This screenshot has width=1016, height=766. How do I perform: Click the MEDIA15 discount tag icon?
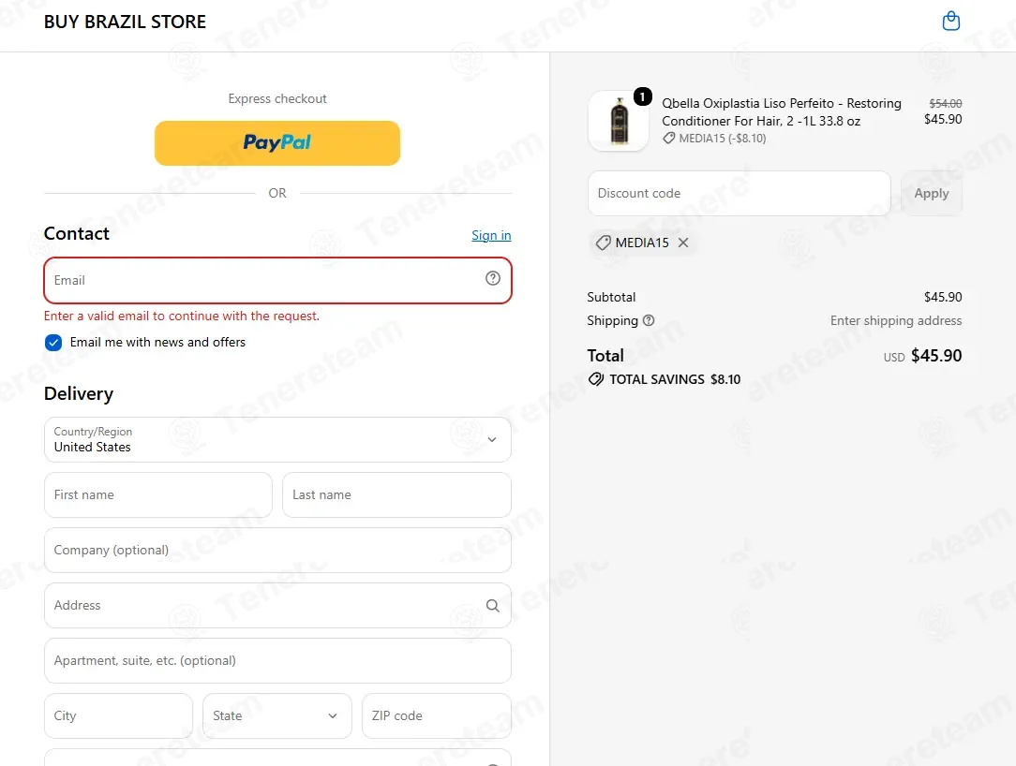coord(603,243)
